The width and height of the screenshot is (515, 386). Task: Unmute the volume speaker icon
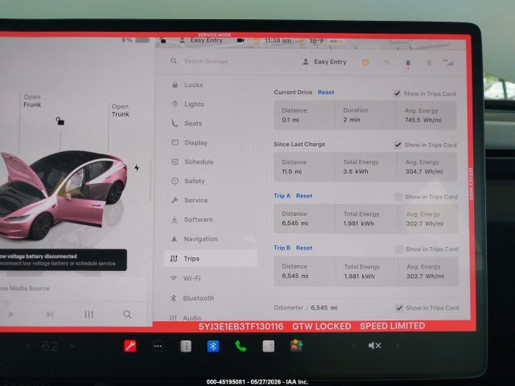375,345
